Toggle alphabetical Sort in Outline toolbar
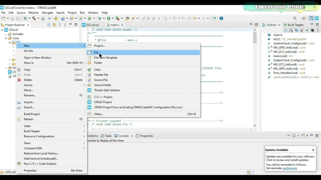Viewport: 321px width, 180px height. pos(291,30)
